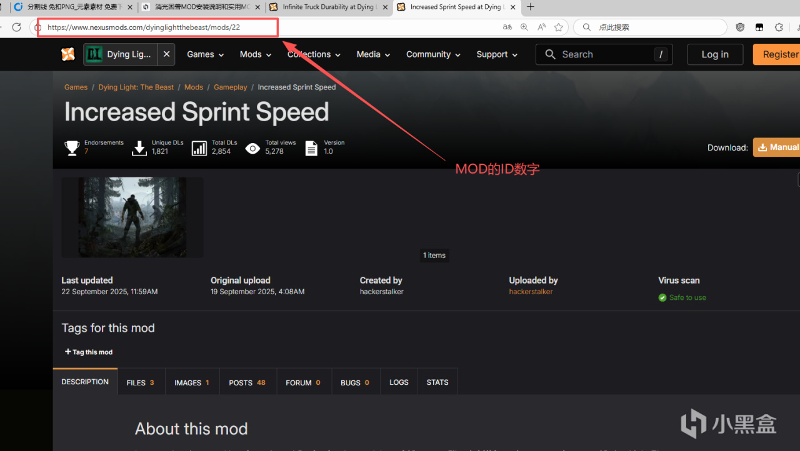Expand the Media dropdown menu

click(373, 54)
